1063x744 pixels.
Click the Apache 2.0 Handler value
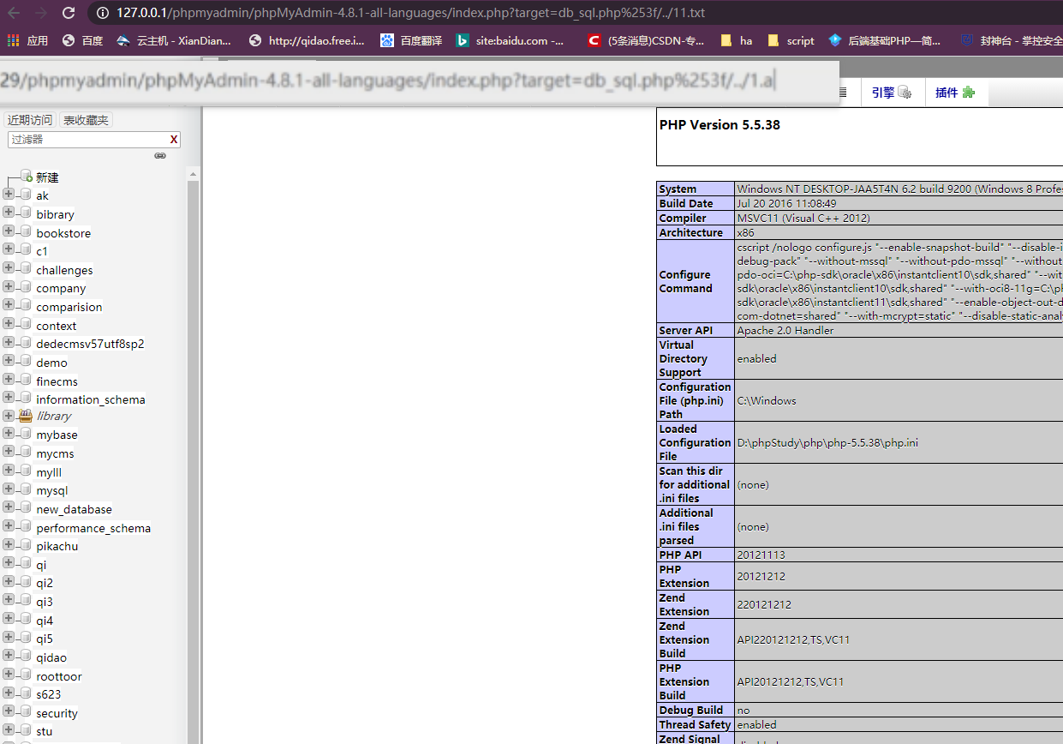[785, 330]
